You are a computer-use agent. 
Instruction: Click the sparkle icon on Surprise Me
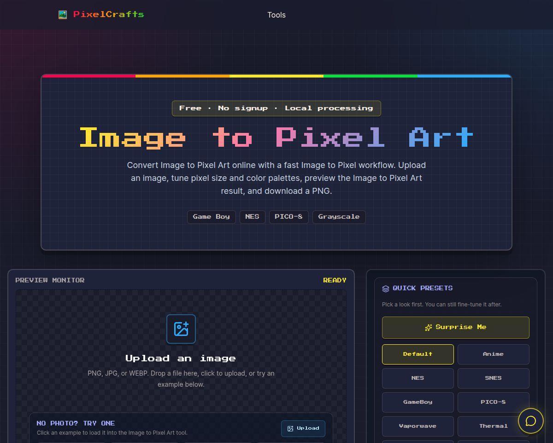tap(429, 327)
